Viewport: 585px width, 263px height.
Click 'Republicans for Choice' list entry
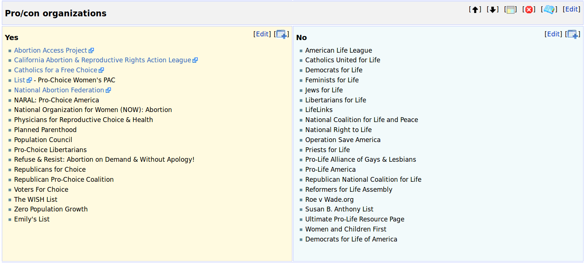[50, 170]
